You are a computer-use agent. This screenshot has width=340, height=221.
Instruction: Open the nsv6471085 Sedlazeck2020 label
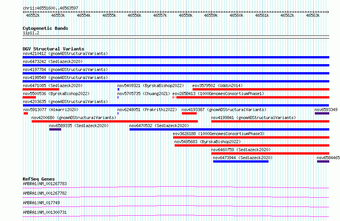[53, 85]
